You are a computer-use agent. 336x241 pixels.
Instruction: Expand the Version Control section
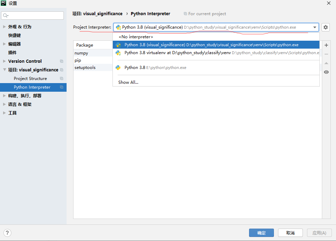4,61
